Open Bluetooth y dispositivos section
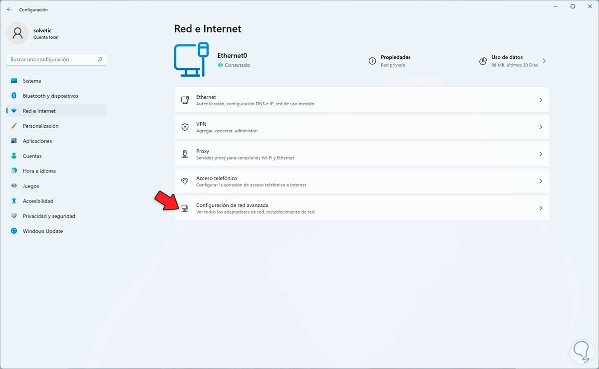Screen dimensions: 599x369 57,96
